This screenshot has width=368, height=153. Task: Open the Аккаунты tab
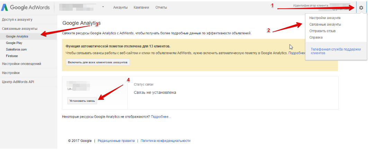pos(120,8)
